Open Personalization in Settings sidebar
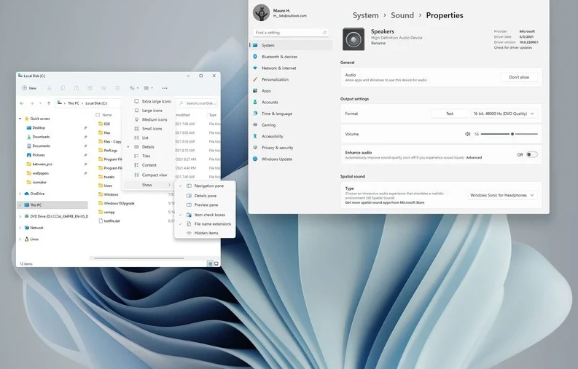The image size is (578, 369). (x=291, y=79)
